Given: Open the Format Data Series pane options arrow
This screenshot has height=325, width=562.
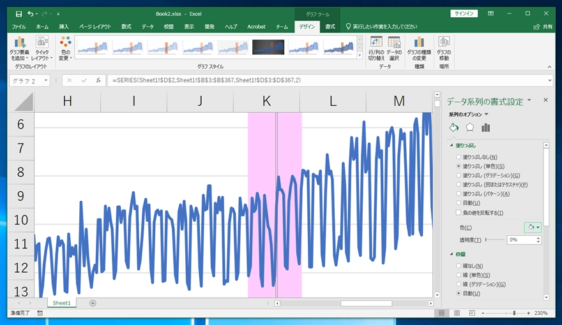Looking at the screenshot, I should tap(529, 101).
